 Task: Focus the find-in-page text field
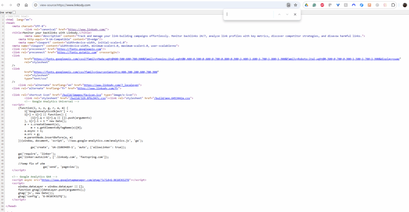pyautogui.click(x=249, y=14)
